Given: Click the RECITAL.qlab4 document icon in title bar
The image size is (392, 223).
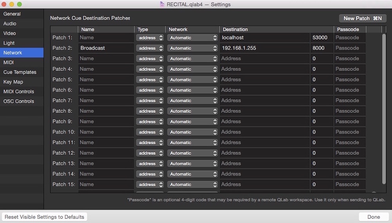Looking at the screenshot, I should [162, 4].
